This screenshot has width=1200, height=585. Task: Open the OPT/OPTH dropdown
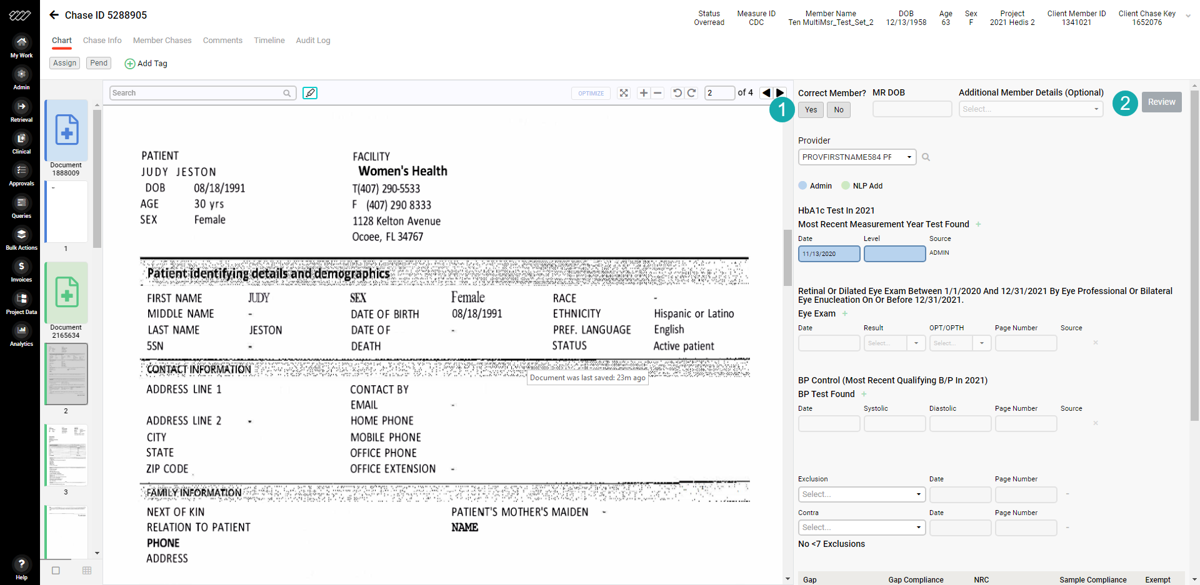[961, 343]
